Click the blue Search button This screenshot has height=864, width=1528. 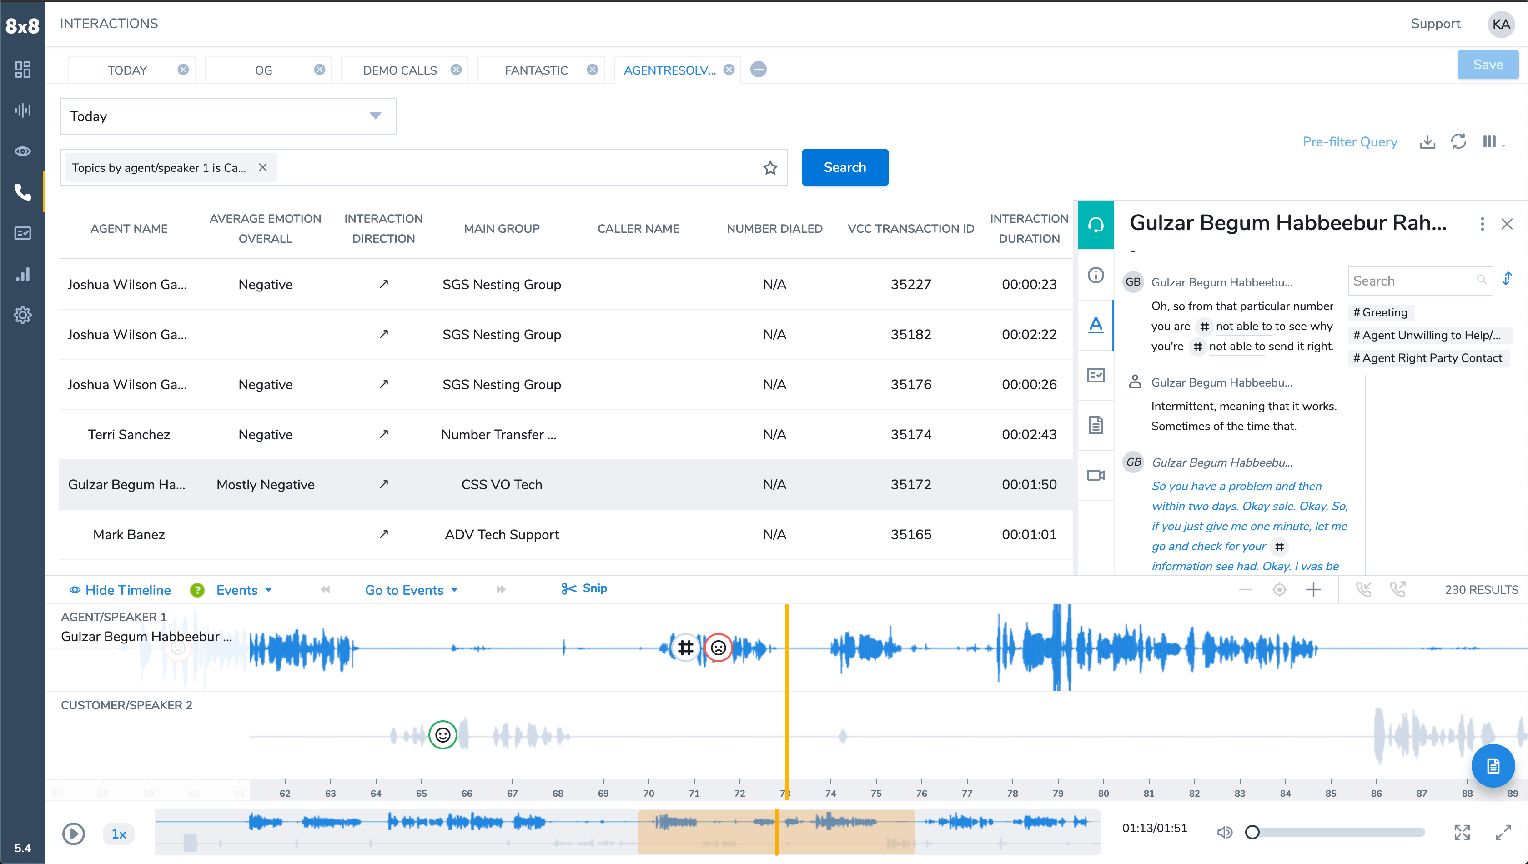[845, 167]
